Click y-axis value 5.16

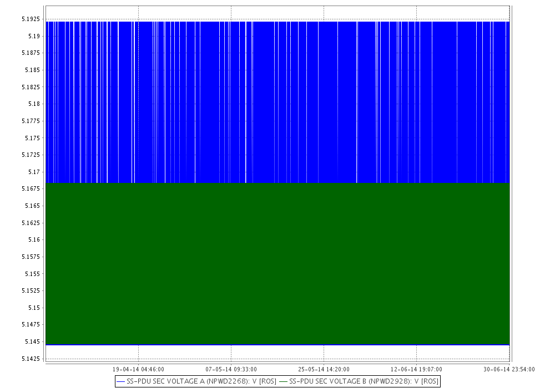(x=34, y=239)
